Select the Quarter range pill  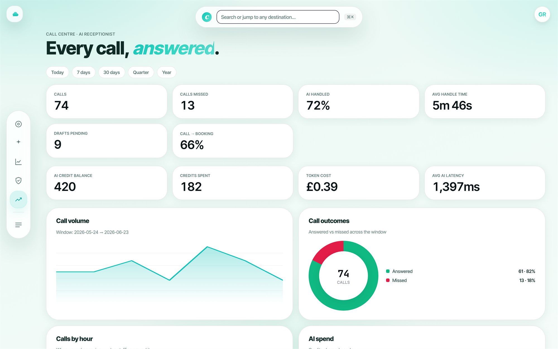[x=141, y=72]
